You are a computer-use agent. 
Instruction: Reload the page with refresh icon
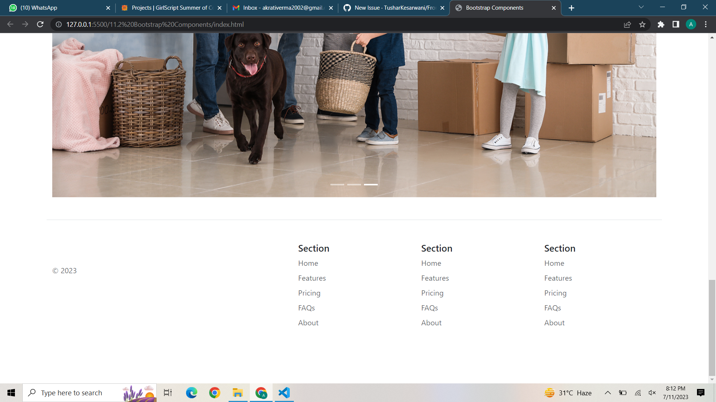pyautogui.click(x=40, y=25)
